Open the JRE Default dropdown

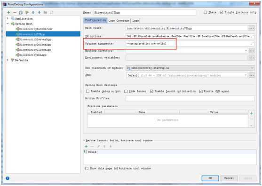tap(246, 75)
